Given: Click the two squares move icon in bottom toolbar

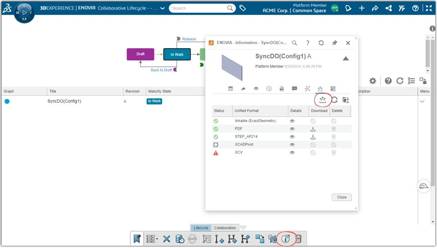Looking at the screenshot, I should pos(260,239).
